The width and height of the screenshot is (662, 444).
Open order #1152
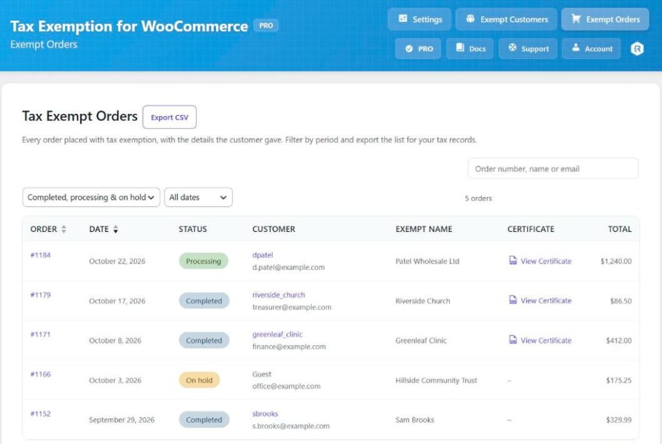41,414
